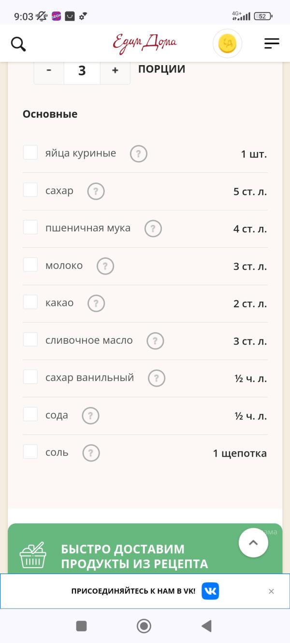Open info icon for соль
The image size is (290, 643).
point(91,453)
